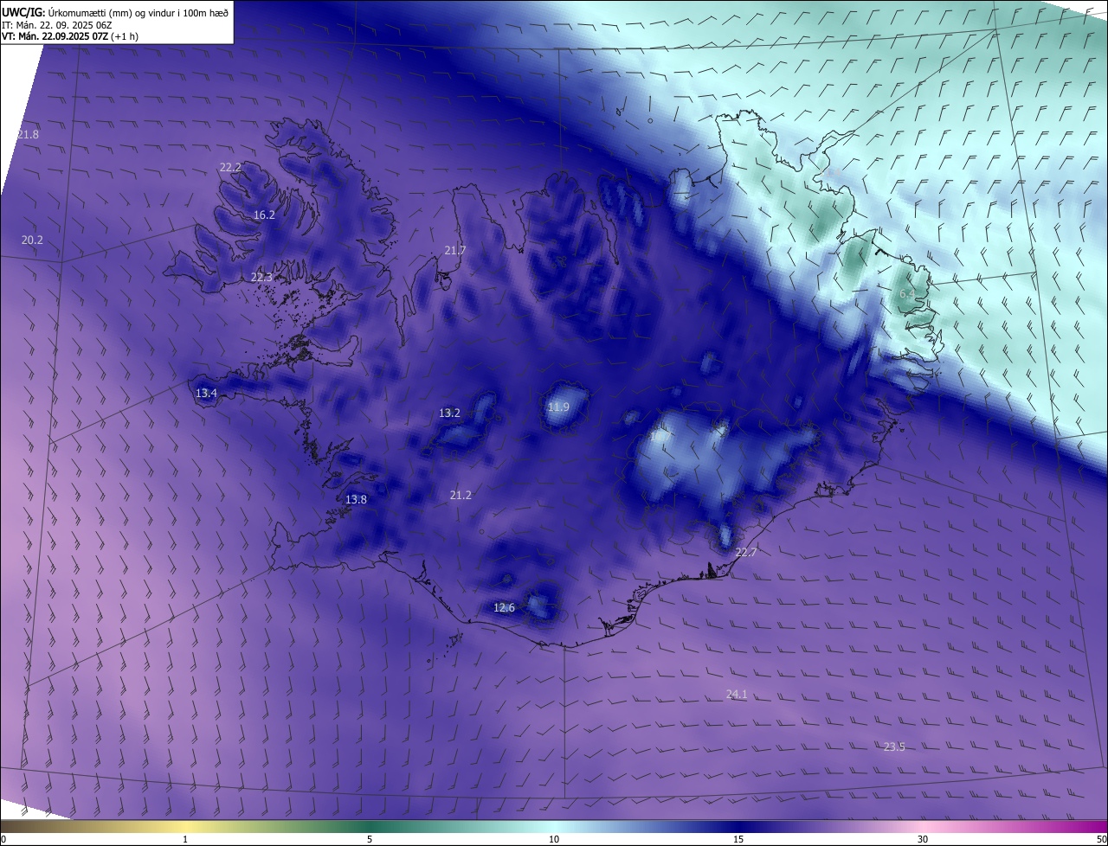This screenshot has width=1108, height=846.
Task: Click the 21.8 value label
Action: click(x=28, y=135)
